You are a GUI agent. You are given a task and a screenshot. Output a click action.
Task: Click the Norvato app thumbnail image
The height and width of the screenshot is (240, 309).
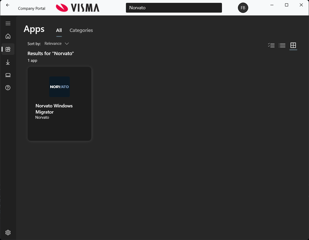(59, 87)
